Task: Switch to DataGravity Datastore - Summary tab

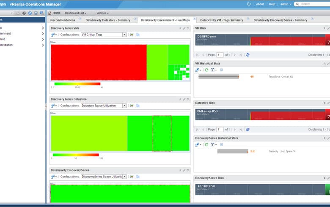Action: [x=108, y=20]
